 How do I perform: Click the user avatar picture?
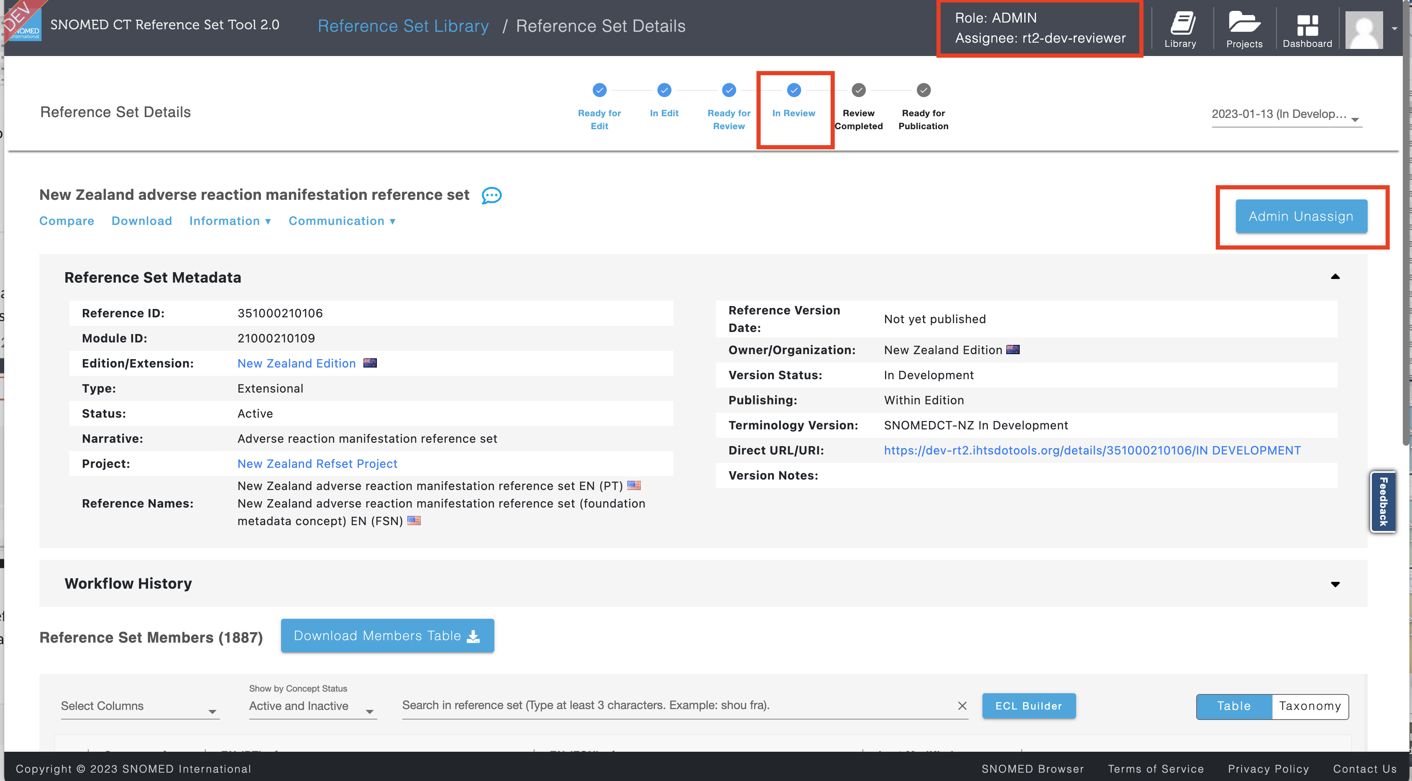coord(1364,30)
